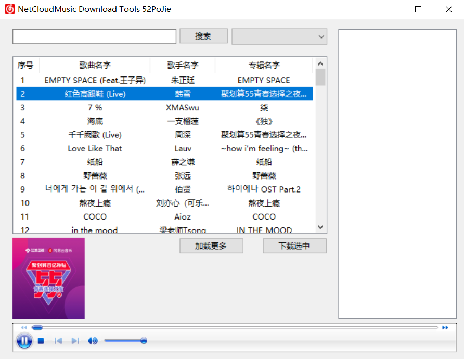Click the album EMPTY SPACE cell
The width and height of the screenshot is (464, 359).
264,80
